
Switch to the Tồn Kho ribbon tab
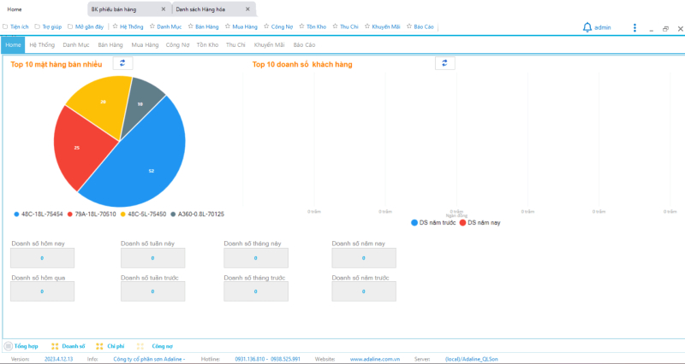pyautogui.click(x=206, y=44)
